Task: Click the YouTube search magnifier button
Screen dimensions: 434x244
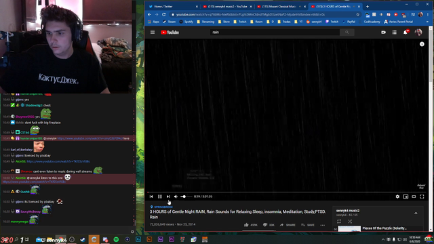Action: [347, 33]
